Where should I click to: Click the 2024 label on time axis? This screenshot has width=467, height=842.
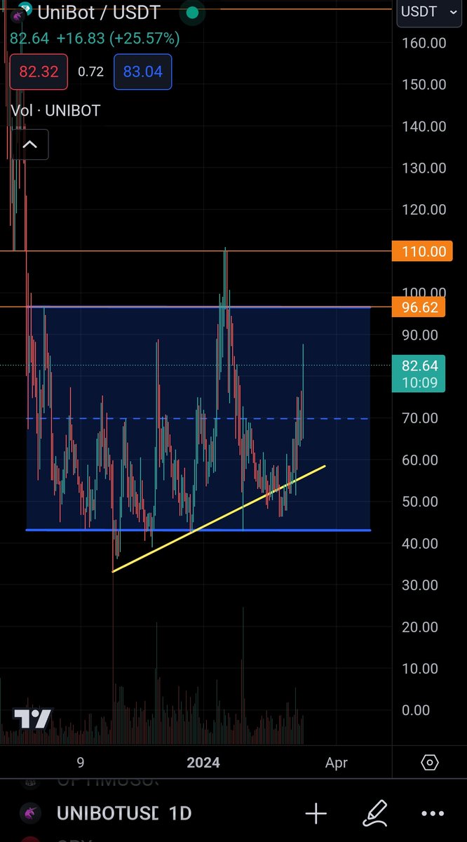click(203, 763)
